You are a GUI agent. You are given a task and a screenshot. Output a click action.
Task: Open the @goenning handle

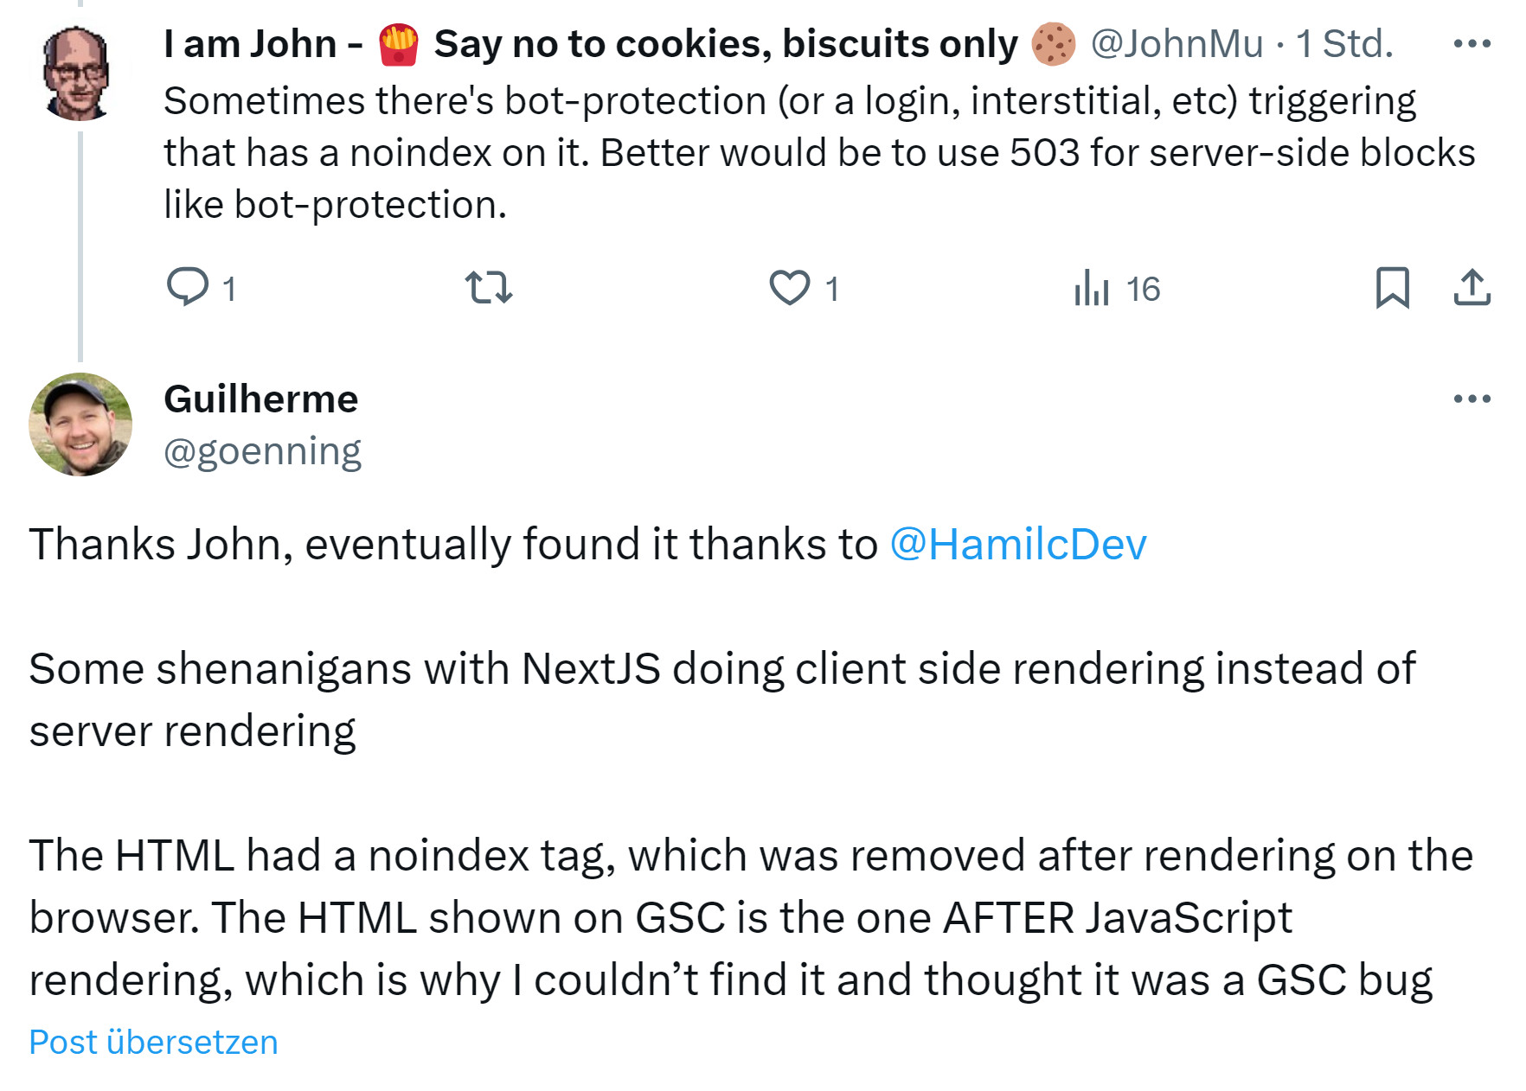[x=262, y=451]
